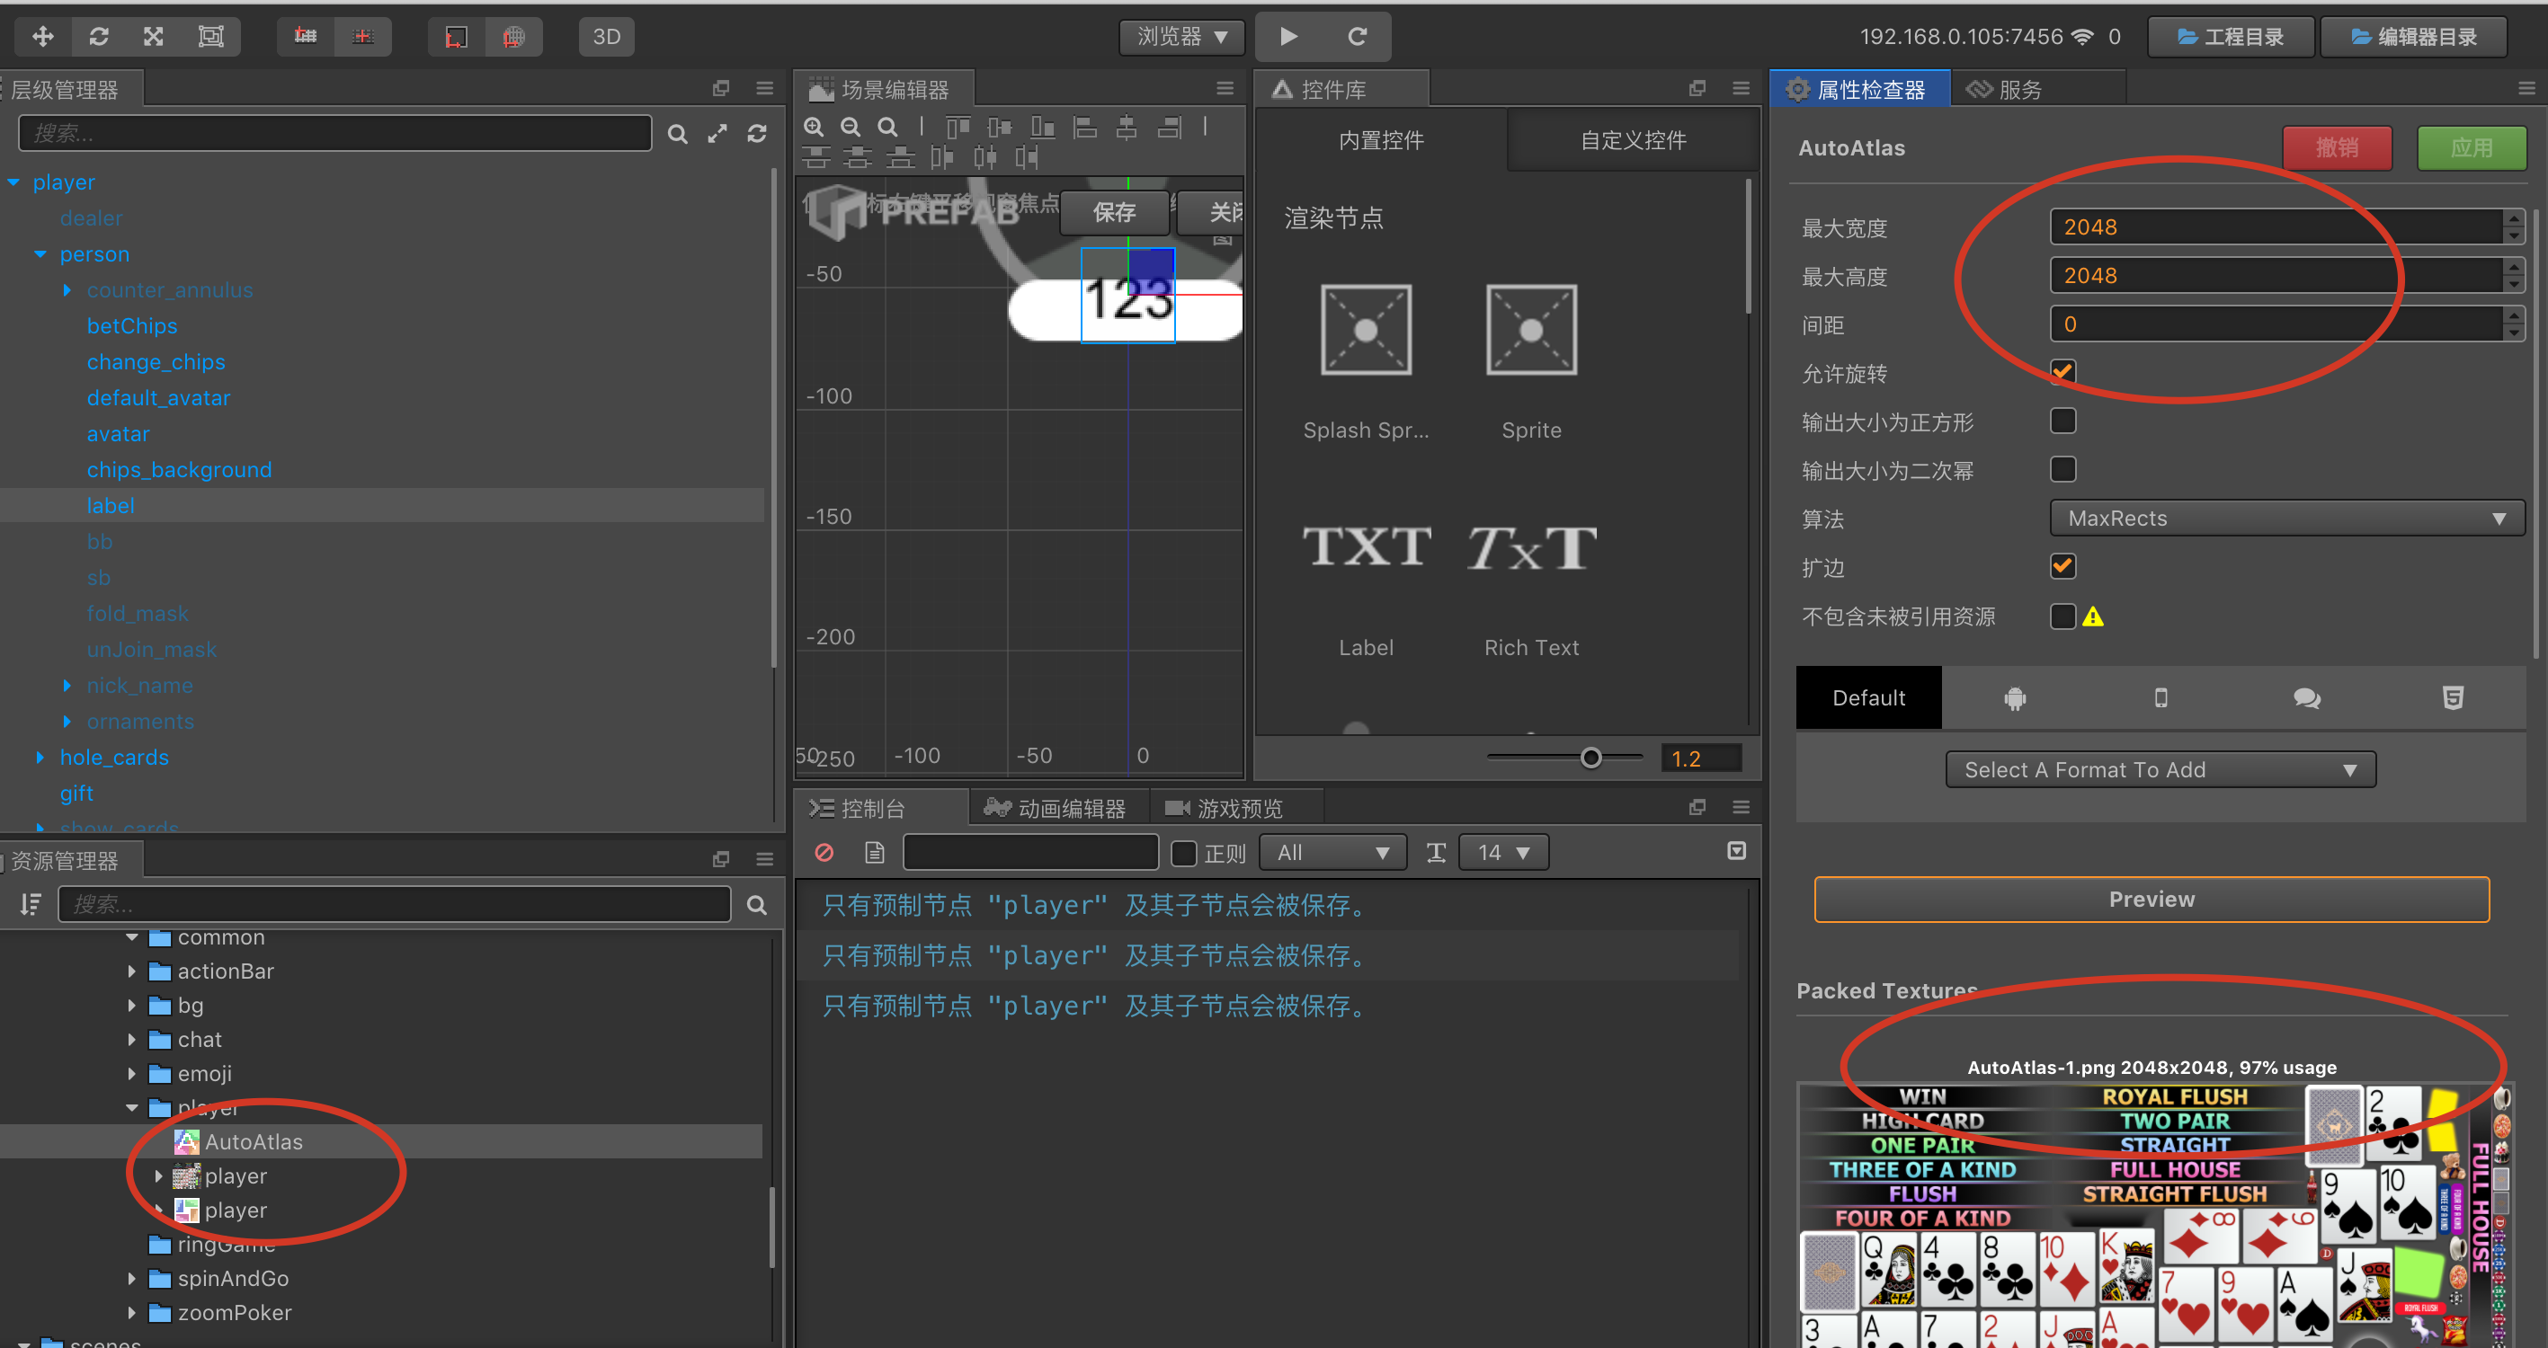
Task: Click the refresh preview icon
Action: tap(1357, 37)
